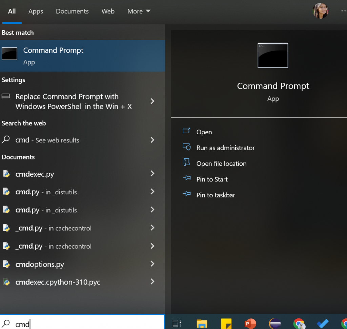This screenshot has width=347, height=329.
Task: Open file location of Command Prompt
Action: pos(221,163)
